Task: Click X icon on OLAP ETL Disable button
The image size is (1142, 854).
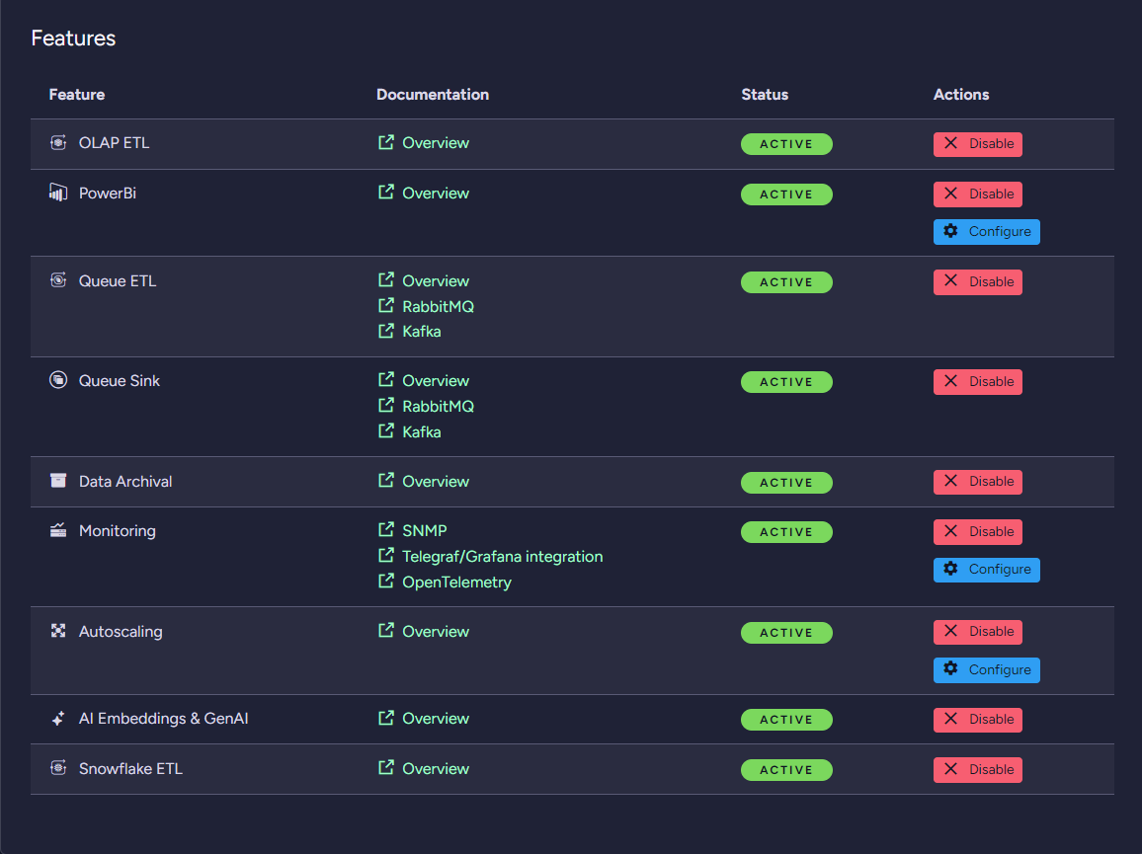Action: tap(950, 143)
